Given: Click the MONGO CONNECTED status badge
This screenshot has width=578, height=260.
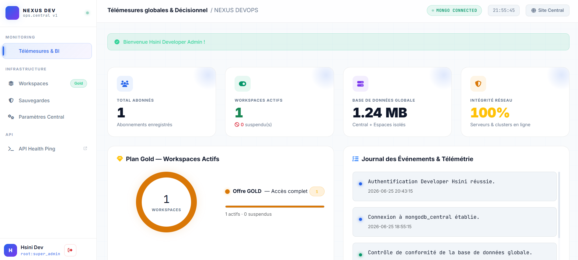Looking at the screenshot, I should (x=454, y=10).
